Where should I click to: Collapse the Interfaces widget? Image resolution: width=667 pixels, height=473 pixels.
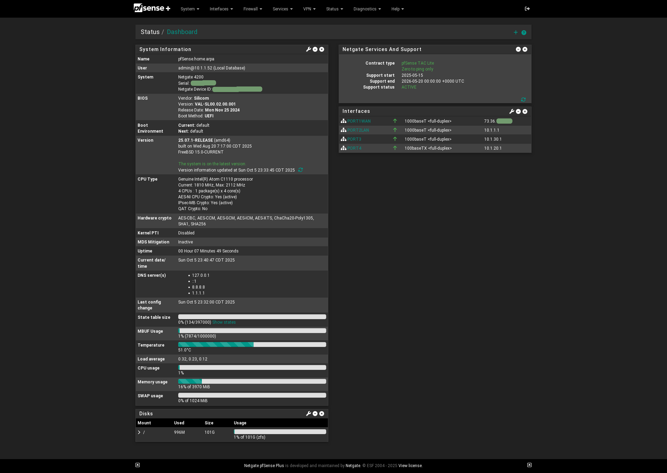pyautogui.click(x=518, y=111)
